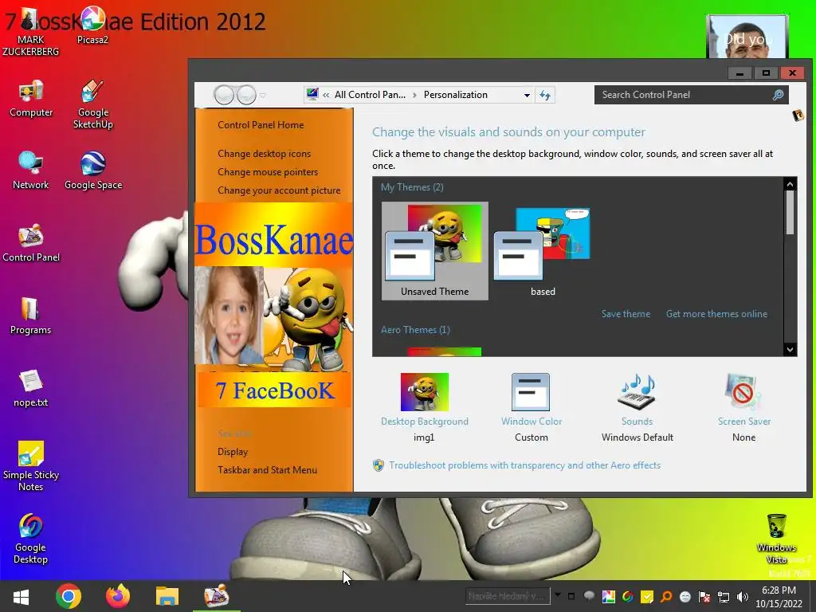The width and height of the screenshot is (816, 612).
Task: Click the Control Panel icon in address bar
Action: pos(312,94)
